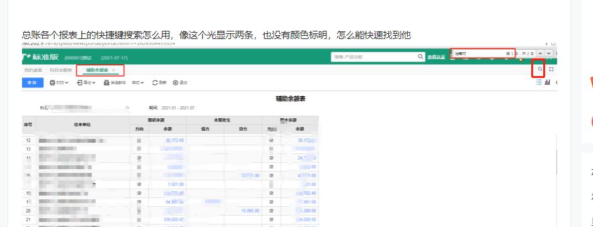Open the 打印 print dropdown
This screenshot has width=593, height=227.
[59, 82]
